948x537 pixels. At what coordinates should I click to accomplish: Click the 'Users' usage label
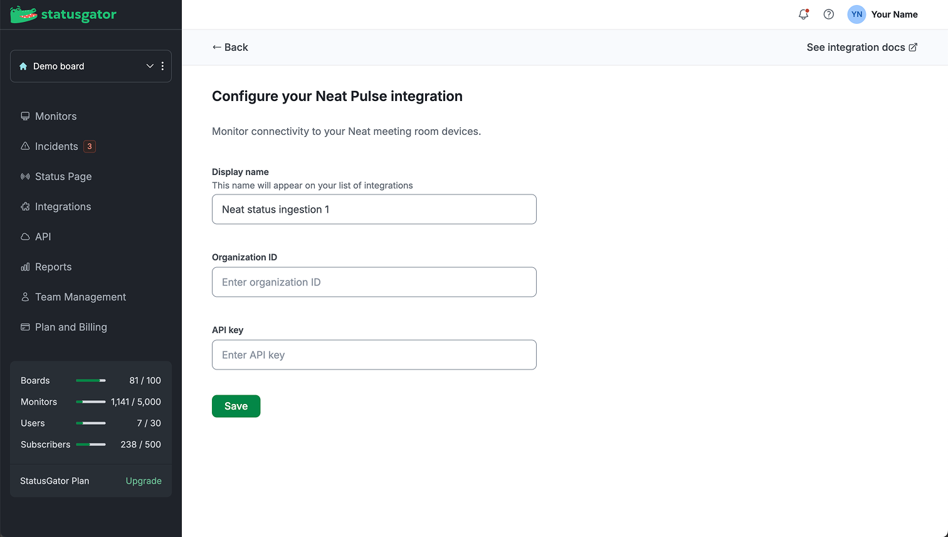click(x=33, y=423)
